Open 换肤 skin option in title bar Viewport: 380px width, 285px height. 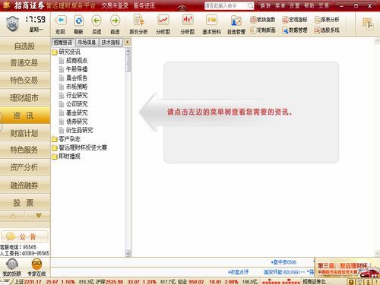coord(265,5)
